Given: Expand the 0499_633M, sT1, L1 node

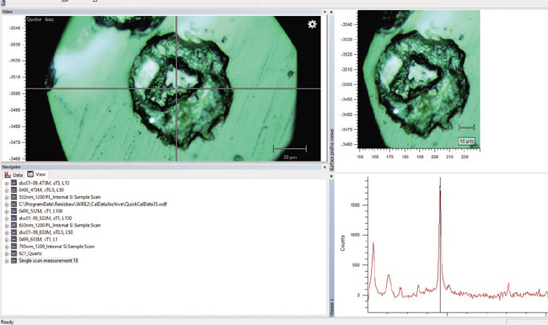Looking at the screenshot, I should coord(7,239).
